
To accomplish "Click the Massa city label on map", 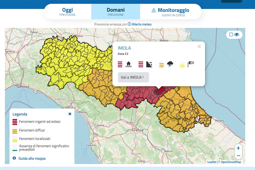I will click(x=83, y=112).
